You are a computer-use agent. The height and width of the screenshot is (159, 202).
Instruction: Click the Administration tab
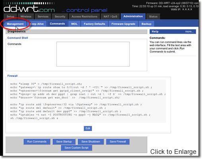(x=133, y=16)
